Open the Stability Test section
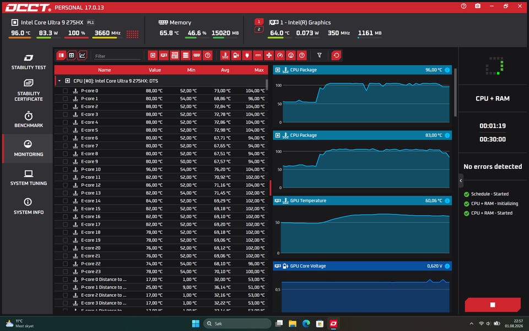Image resolution: width=529 pixels, height=331 pixels. [x=28, y=62]
